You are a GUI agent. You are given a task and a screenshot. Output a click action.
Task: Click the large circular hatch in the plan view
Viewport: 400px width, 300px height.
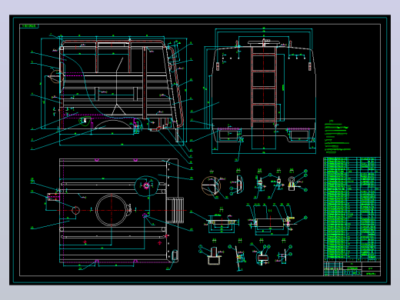(x=112, y=210)
